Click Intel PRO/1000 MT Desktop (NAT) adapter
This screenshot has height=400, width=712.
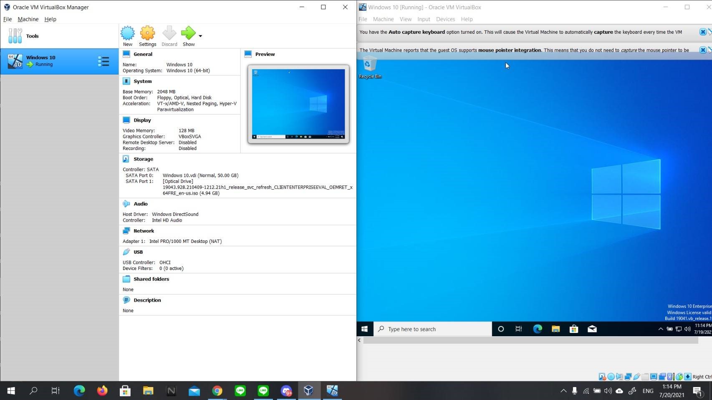pyautogui.click(x=185, y=241)
